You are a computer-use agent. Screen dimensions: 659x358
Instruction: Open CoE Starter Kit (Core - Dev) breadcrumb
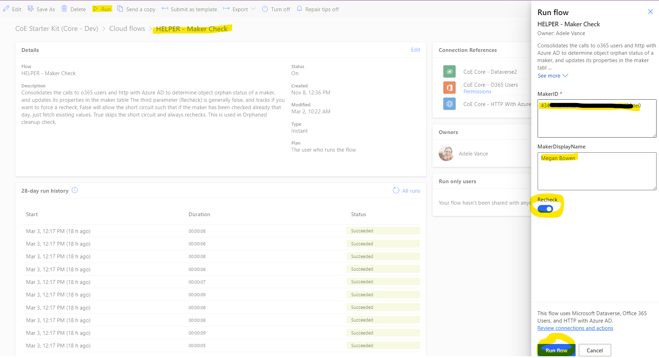[x=56, y=28]
